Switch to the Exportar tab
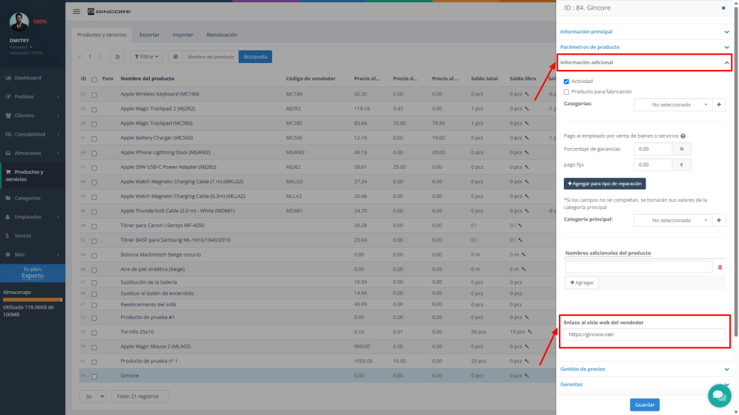Viewport: 739px width, 415px height. tap(150, 35)
